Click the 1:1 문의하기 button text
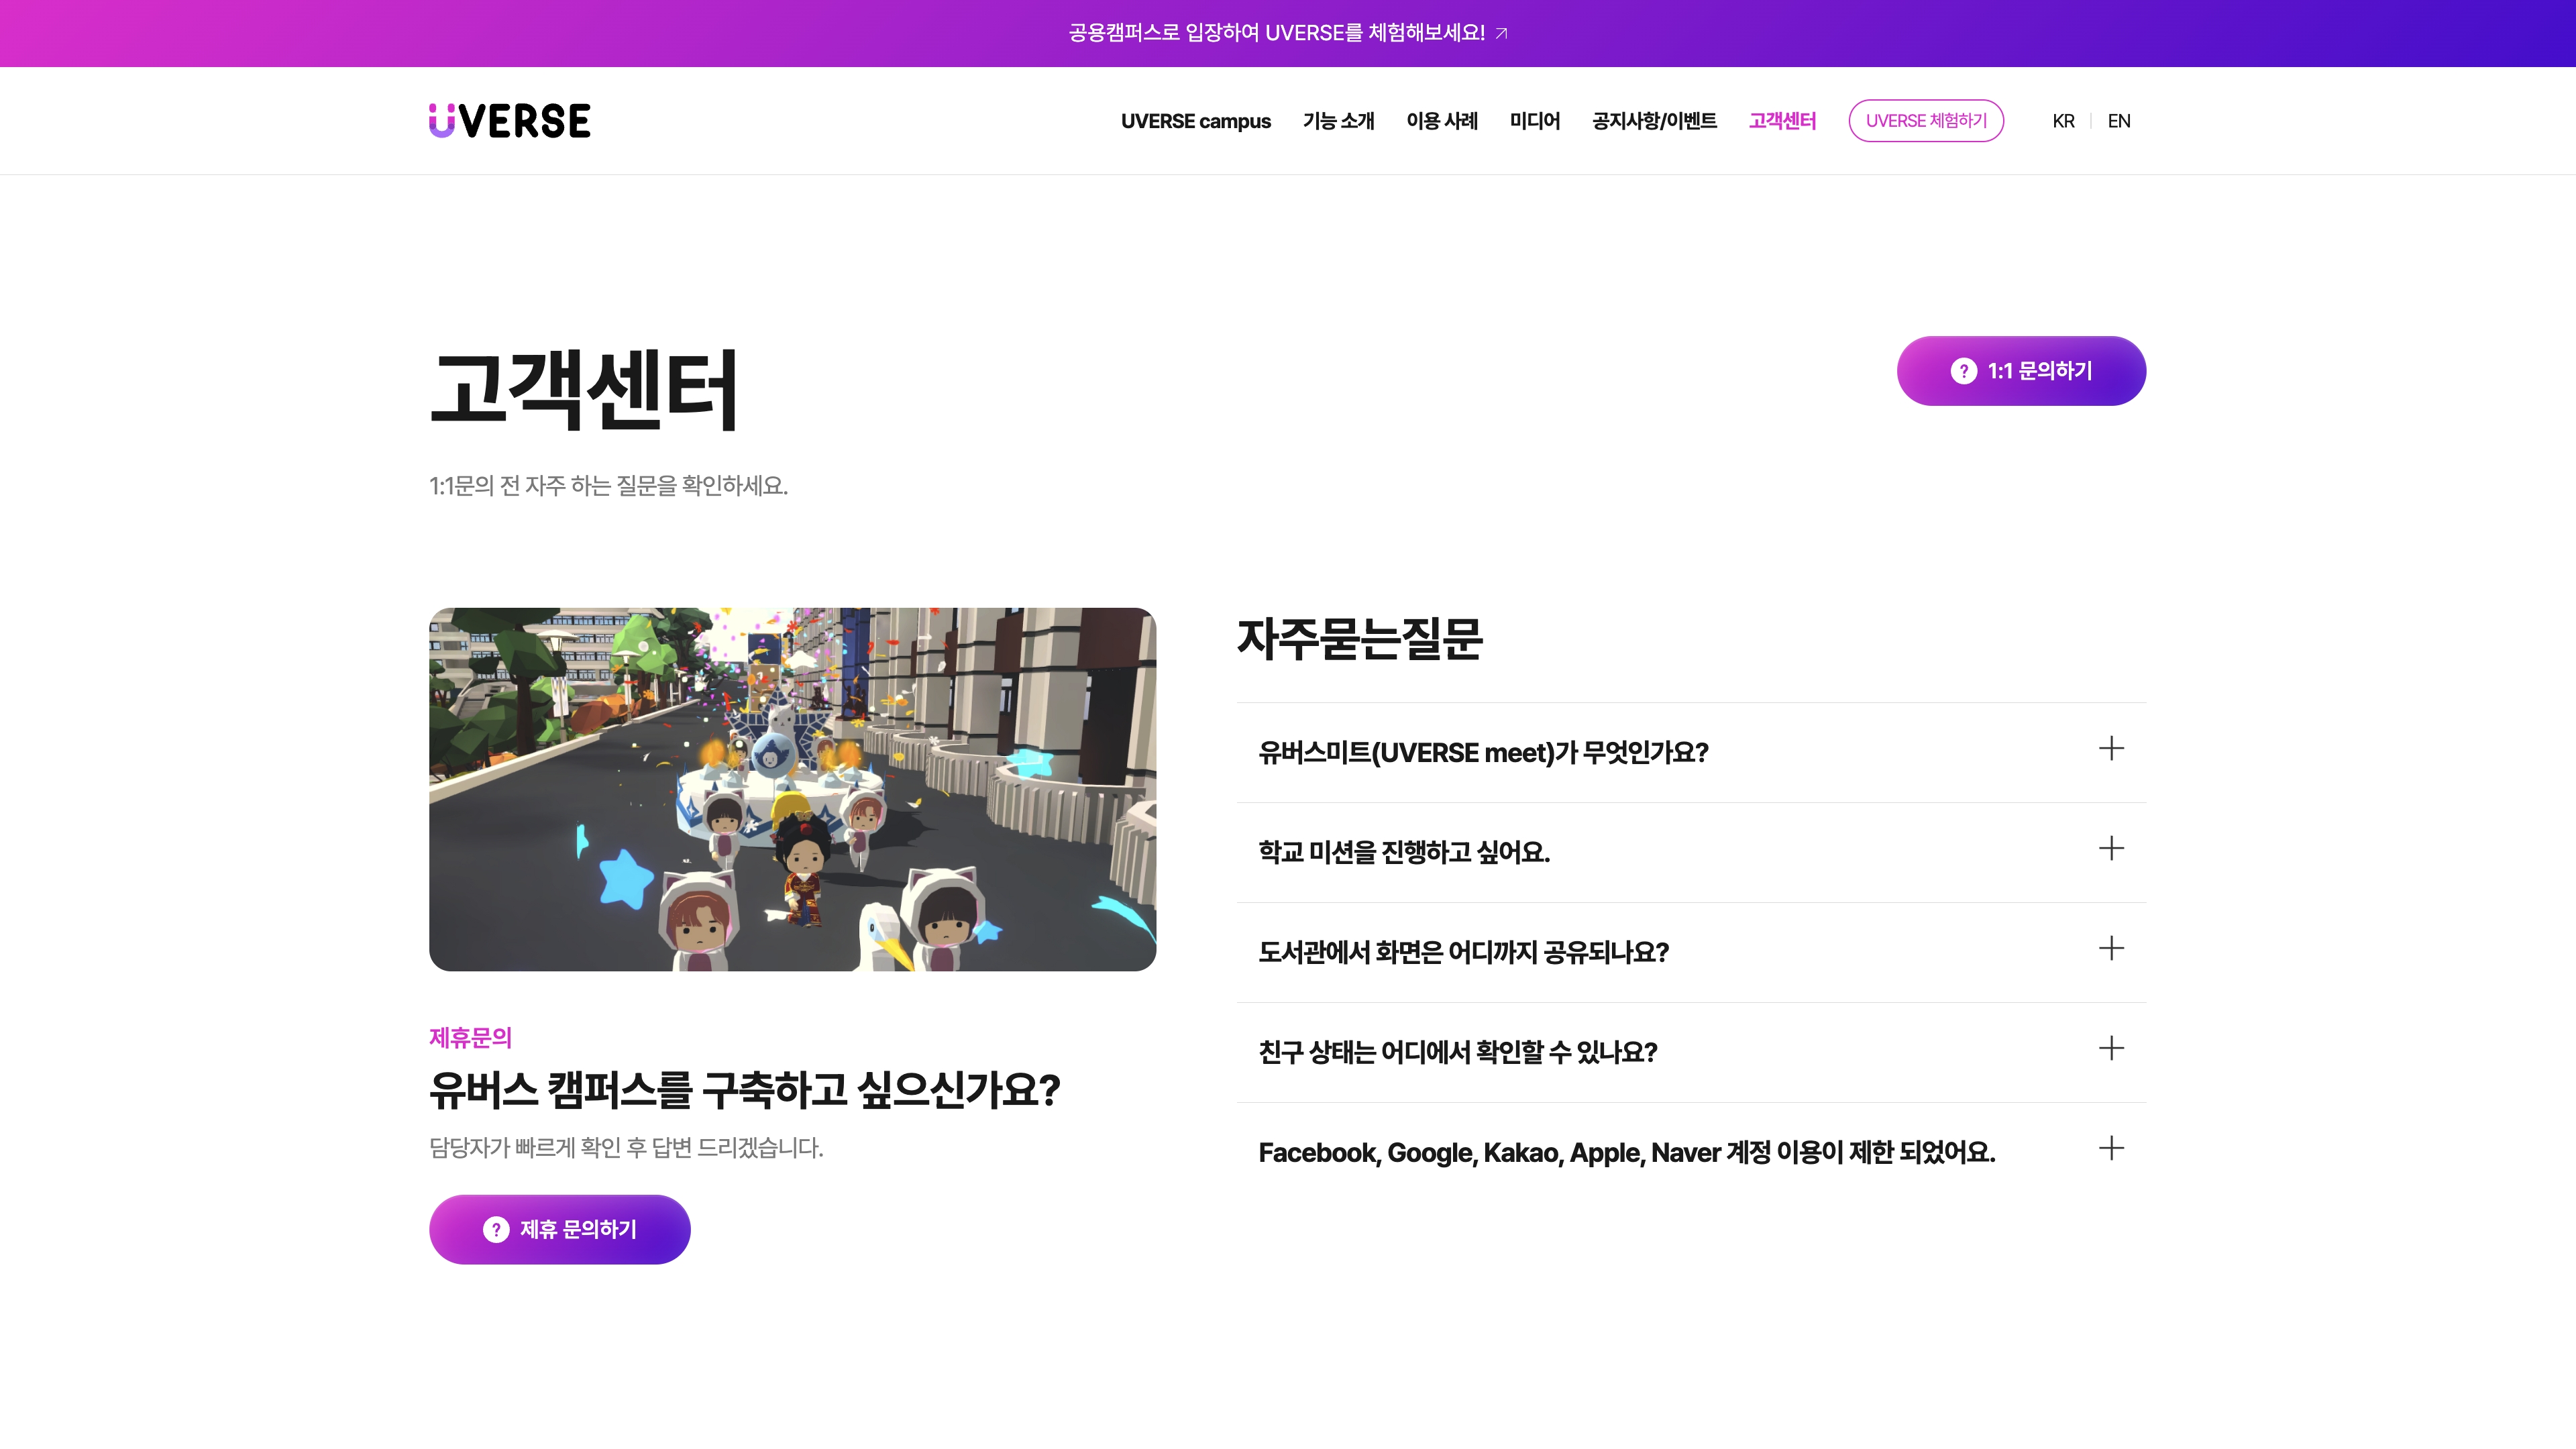The height and width of the screenshot is (1449, 2576). pos(2040,371)
